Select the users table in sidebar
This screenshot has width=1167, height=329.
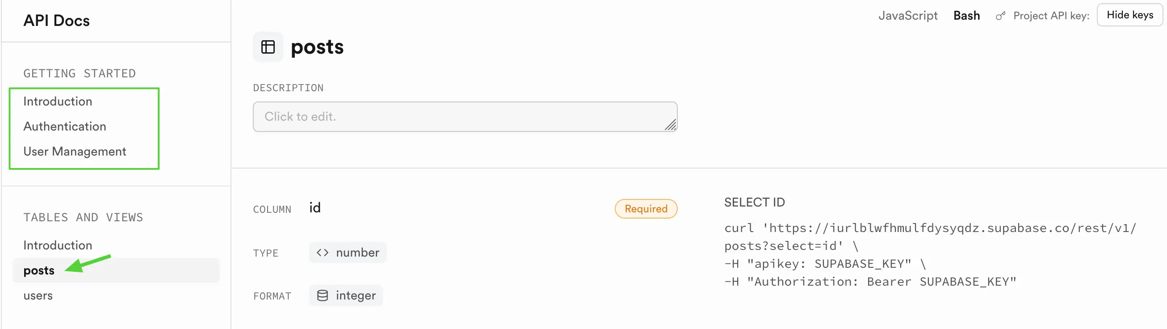pyautogui.click(x=38, y=295)
